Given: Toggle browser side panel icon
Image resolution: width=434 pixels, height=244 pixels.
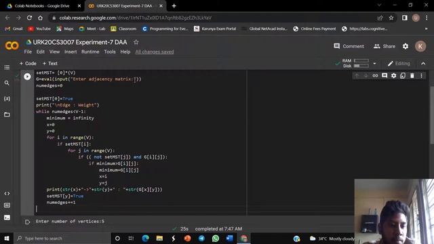Looking at the screenshot, I should click(405, 18).
